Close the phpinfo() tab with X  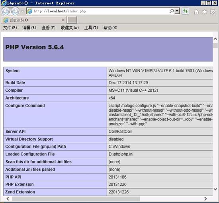tap(63, 20)
